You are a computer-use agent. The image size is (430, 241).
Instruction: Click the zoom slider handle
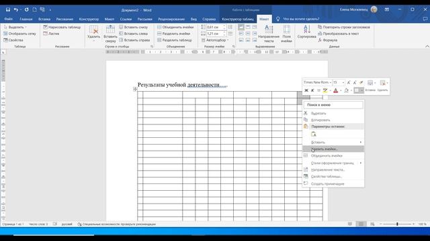click(397, 224)
